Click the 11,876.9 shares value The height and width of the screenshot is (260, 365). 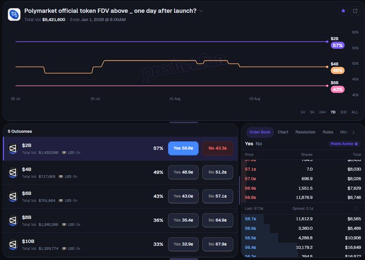click(304, 197)
